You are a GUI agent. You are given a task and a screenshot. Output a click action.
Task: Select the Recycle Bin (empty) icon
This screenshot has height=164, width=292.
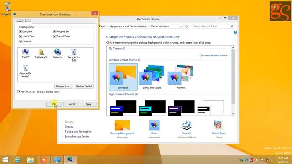tap(26, 71)
